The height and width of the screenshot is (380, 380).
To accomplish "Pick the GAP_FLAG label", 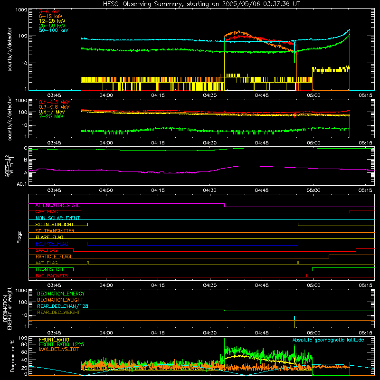I will (47, 212).
